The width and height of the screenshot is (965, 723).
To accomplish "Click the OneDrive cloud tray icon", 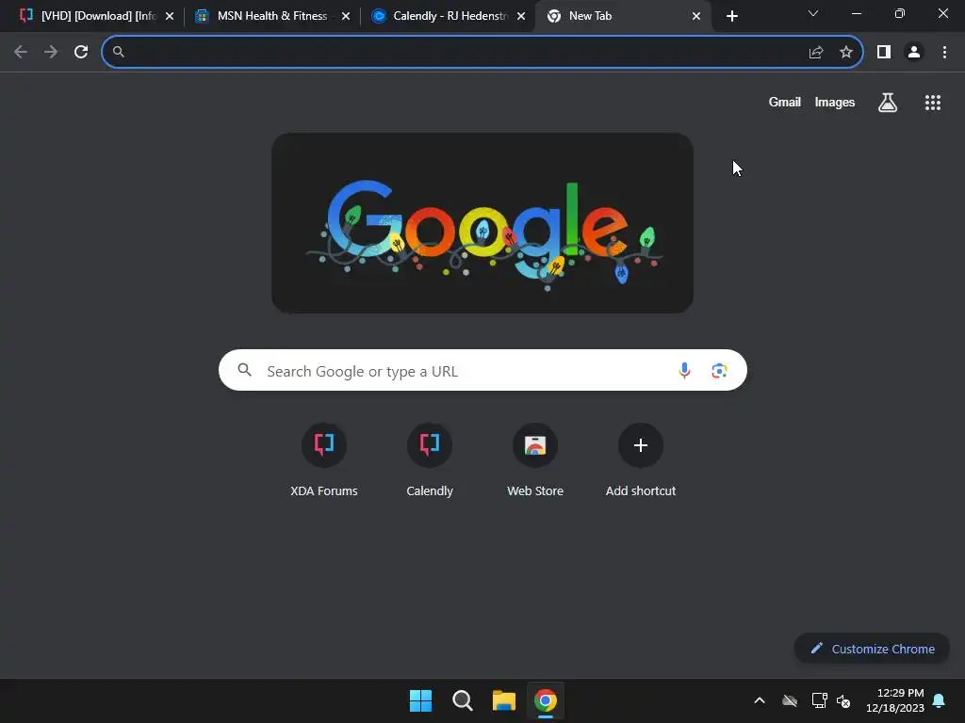I will click(x=790, y=700).
